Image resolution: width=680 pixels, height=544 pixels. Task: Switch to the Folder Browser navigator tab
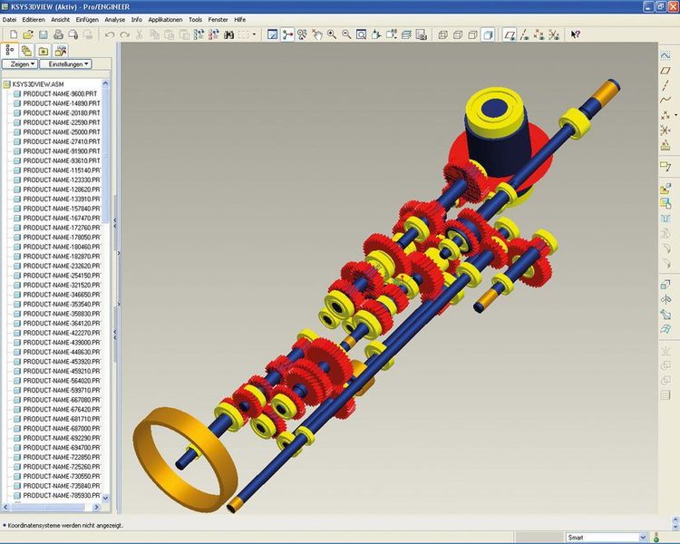(26, 51)
